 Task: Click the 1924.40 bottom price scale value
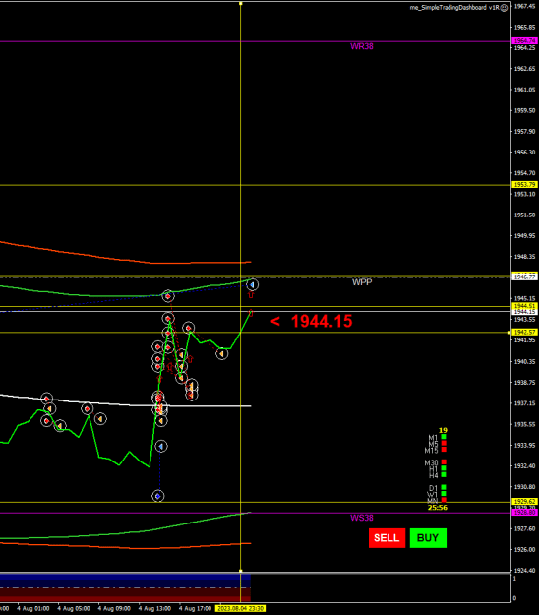524,571
